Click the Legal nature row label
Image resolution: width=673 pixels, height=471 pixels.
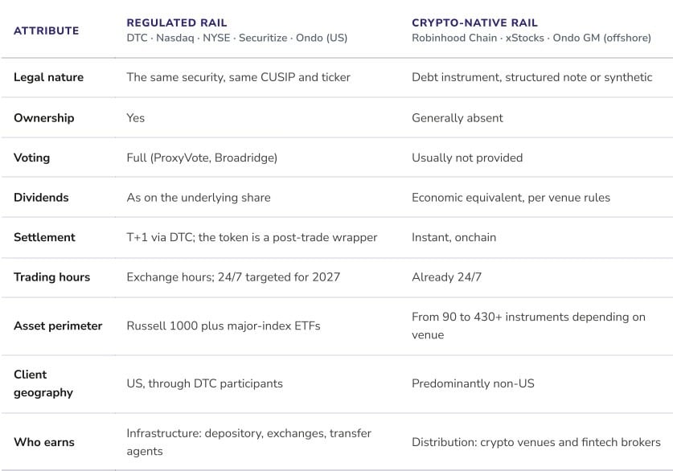48,77
